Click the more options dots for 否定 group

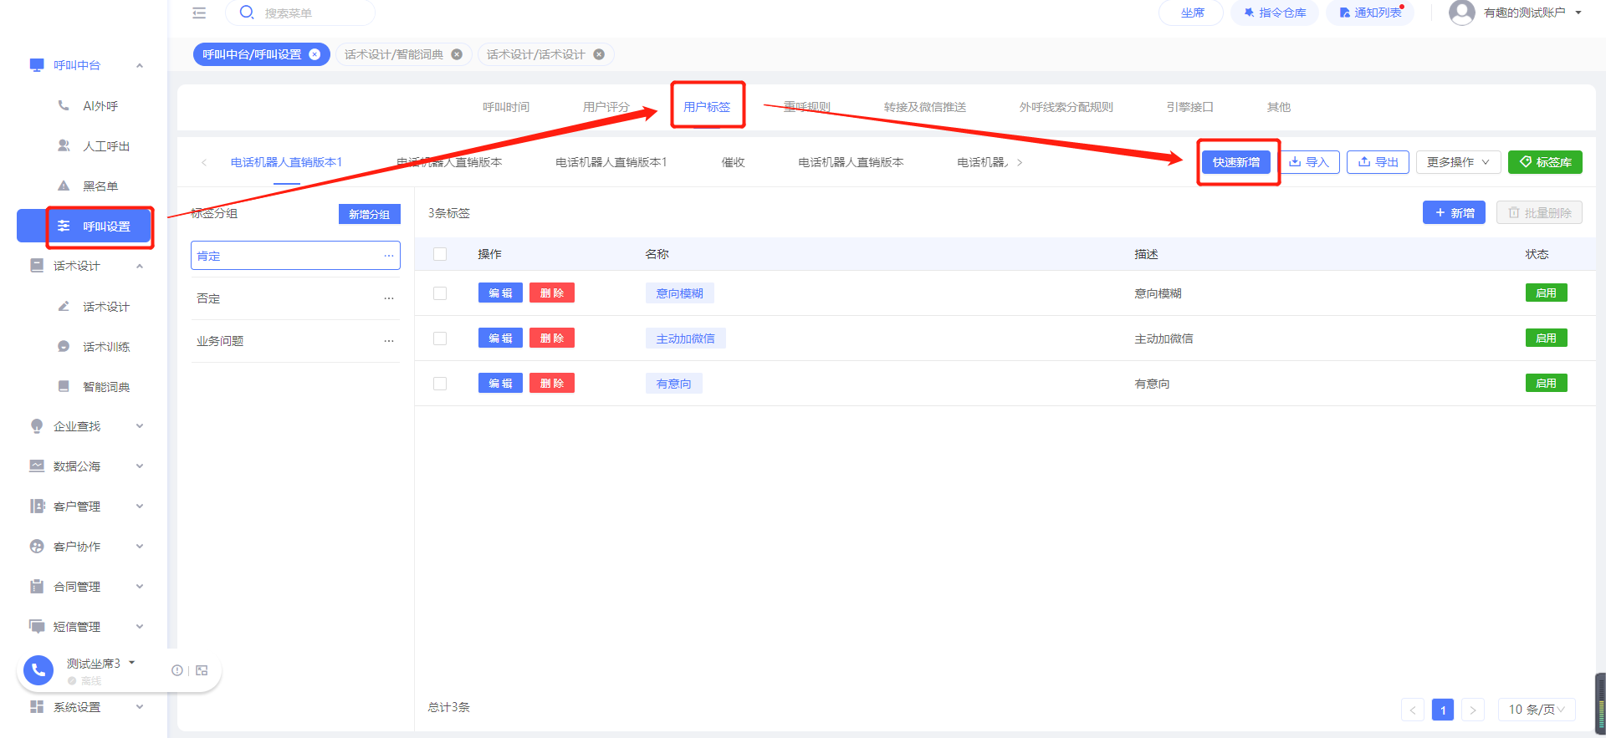tap(389, 298)
